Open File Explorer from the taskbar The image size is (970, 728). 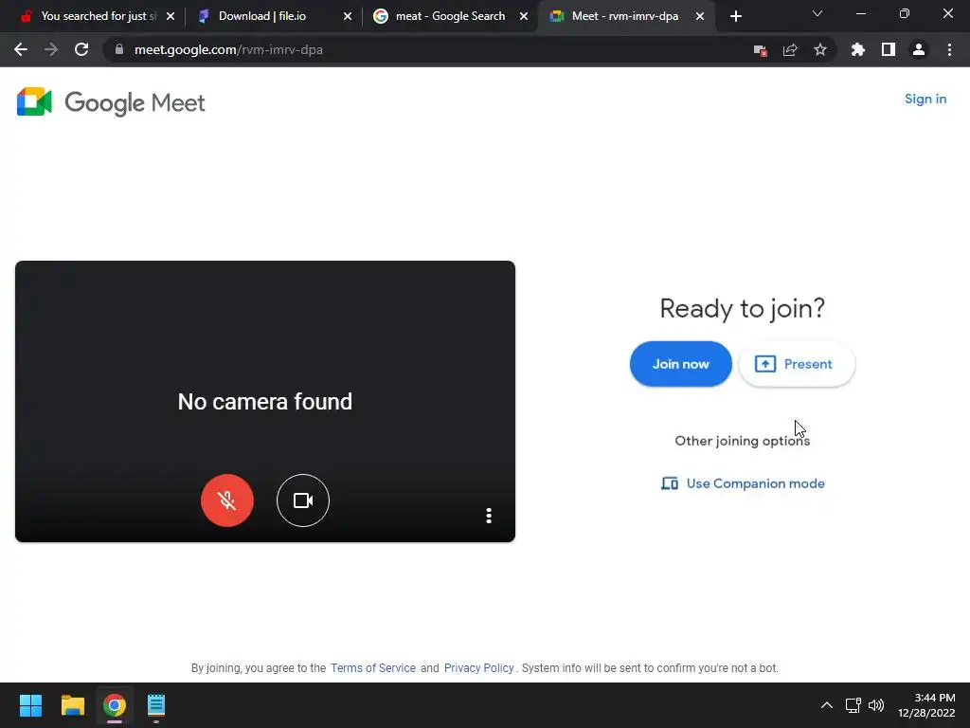pos(72,705)
